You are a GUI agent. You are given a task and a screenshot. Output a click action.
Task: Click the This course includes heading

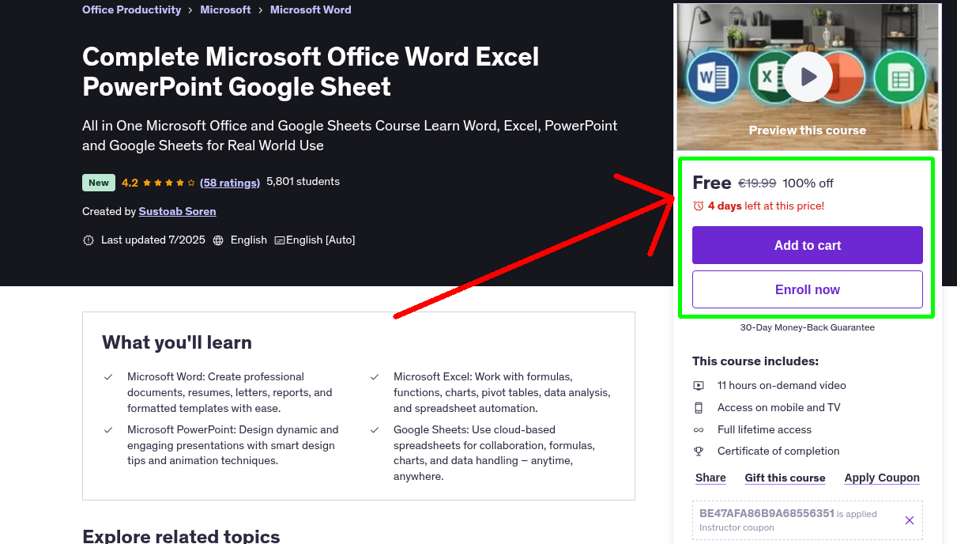(x=755, y=361)
